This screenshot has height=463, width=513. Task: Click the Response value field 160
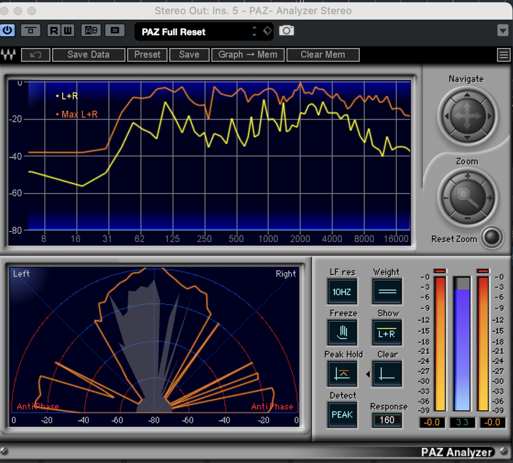click(387, 420)
